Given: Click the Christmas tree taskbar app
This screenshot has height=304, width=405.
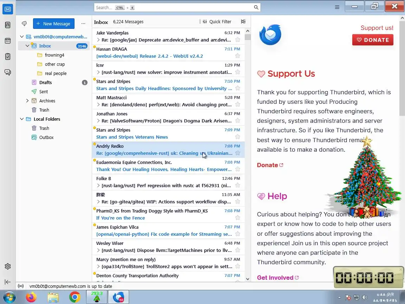Looking at the screenshot, I should point(97,297).
